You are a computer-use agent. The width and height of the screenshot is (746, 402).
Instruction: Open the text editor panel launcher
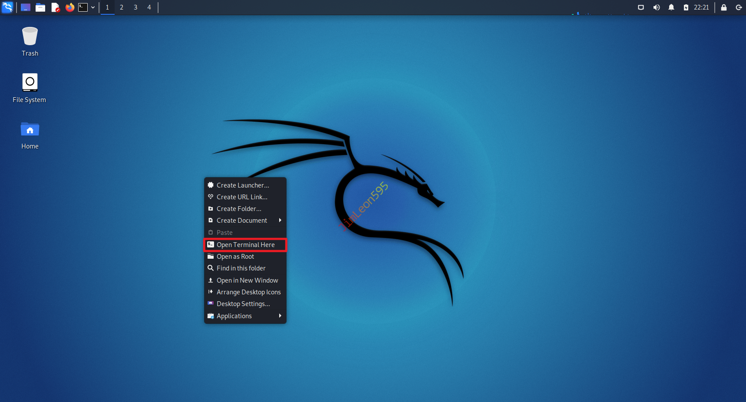pyautogui.click(x=55, y=7)
